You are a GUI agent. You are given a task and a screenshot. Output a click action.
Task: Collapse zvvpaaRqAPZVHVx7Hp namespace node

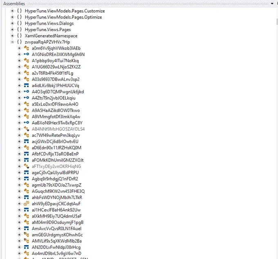pos(12,42)
